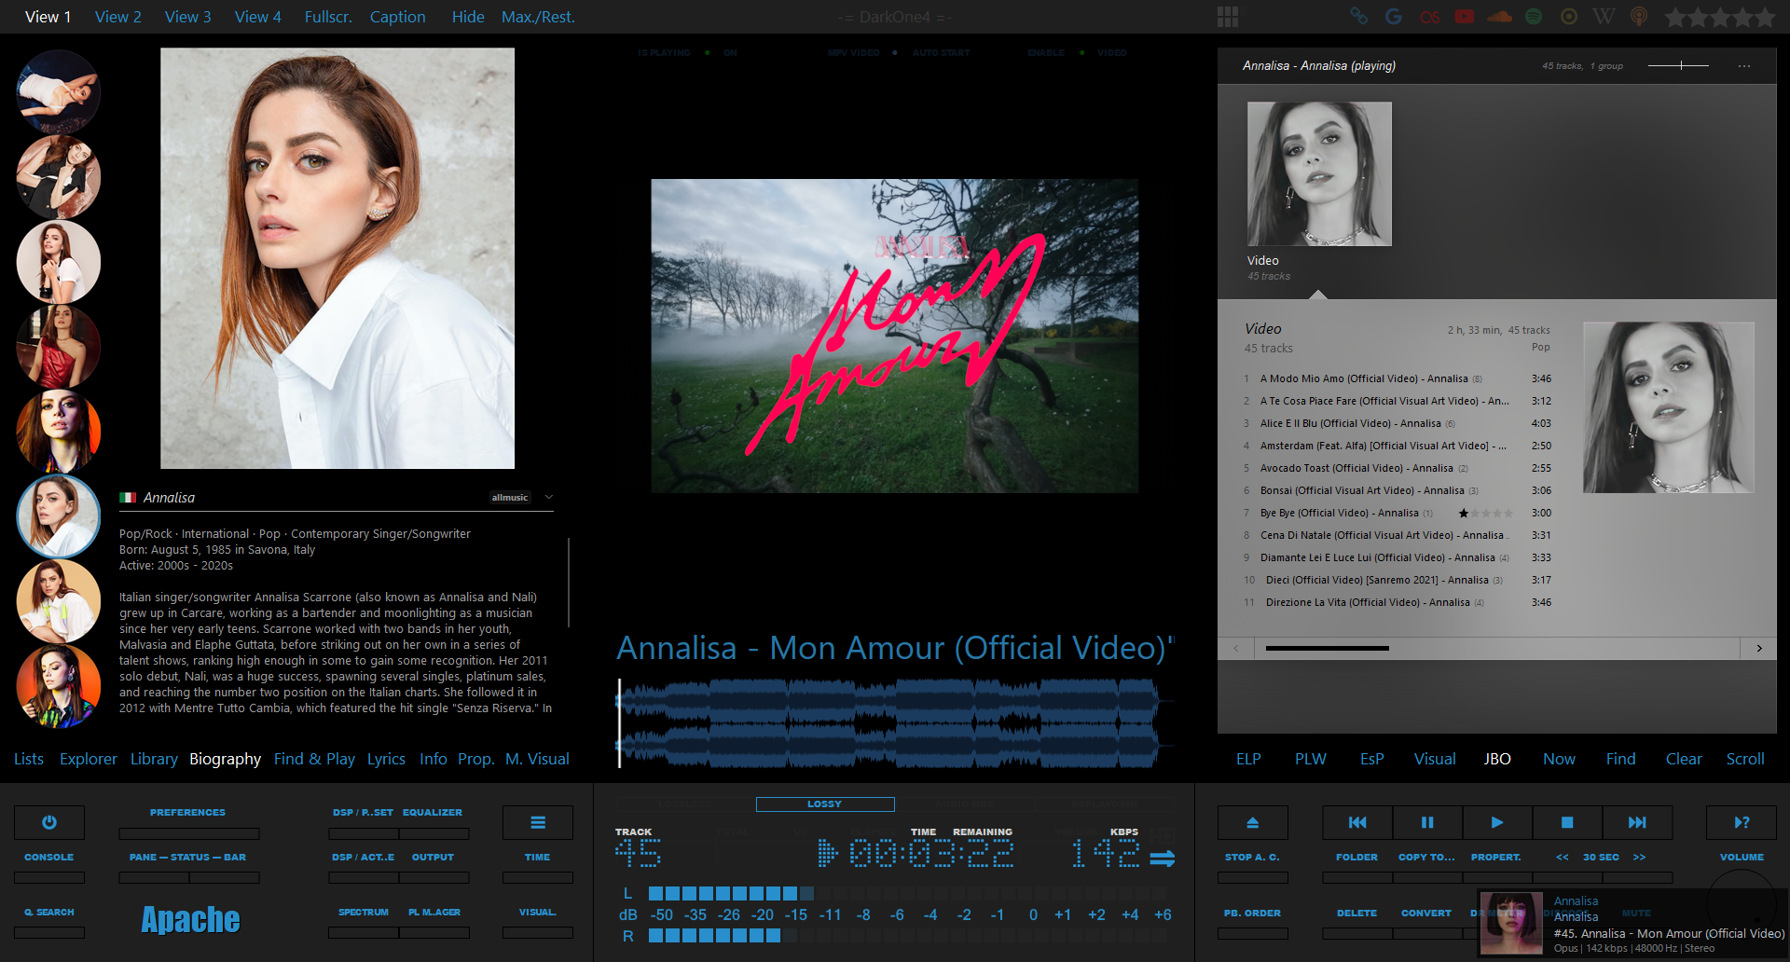Toggle DSP / ACT..E
Image resolution: width=1790 pixels, height=962 pixels.
tap(364, 877)
